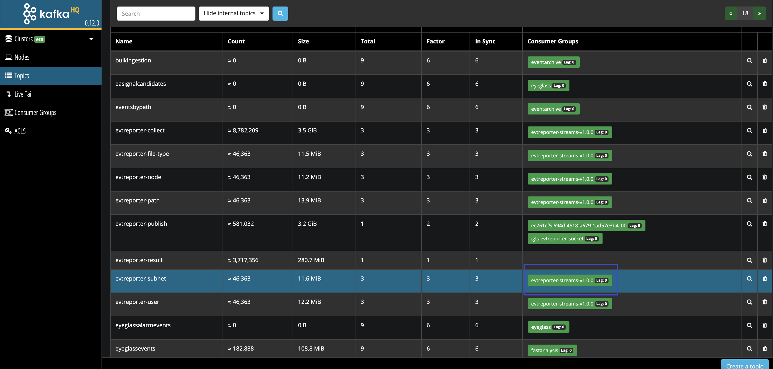The image size is (773, 369).
Task: Delete evtreporter-user via trash icon
Action: coord(765,302)
